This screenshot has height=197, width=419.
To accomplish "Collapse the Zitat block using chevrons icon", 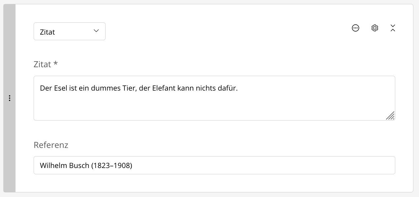I will [393, 28].
